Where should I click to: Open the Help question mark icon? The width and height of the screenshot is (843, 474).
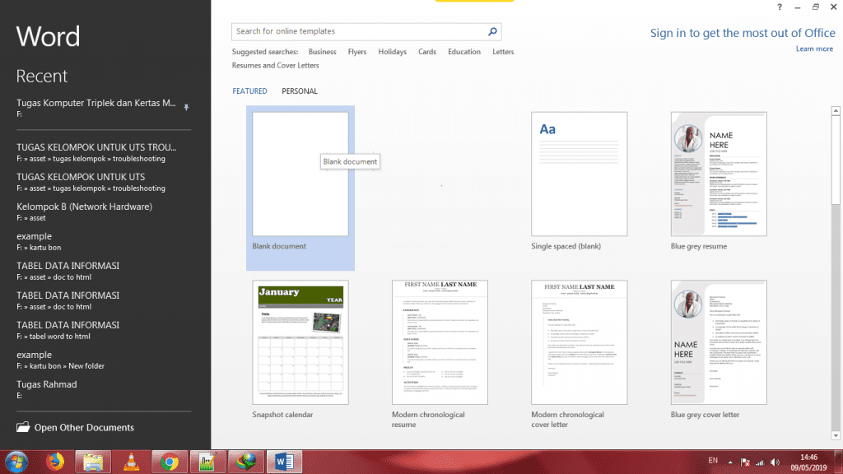pos(780,7)
